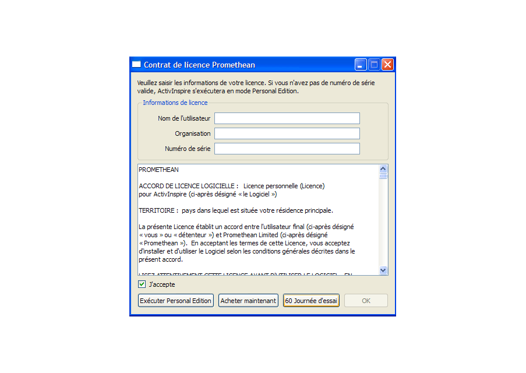Image resolution: width=526 pixels, height=373 pixels.
Task: Uncheck the J'accepte checkbox
Action: [x=142, y=284]
